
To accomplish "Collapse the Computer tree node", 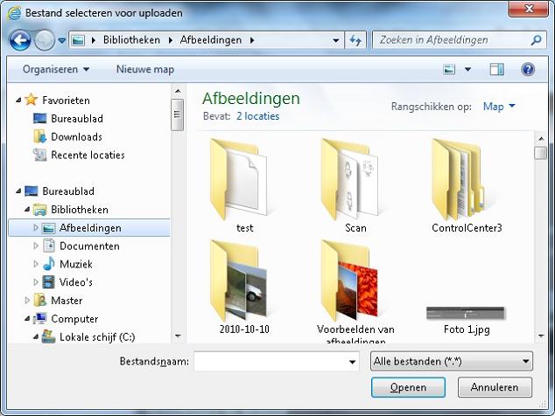I will point(27,319).
